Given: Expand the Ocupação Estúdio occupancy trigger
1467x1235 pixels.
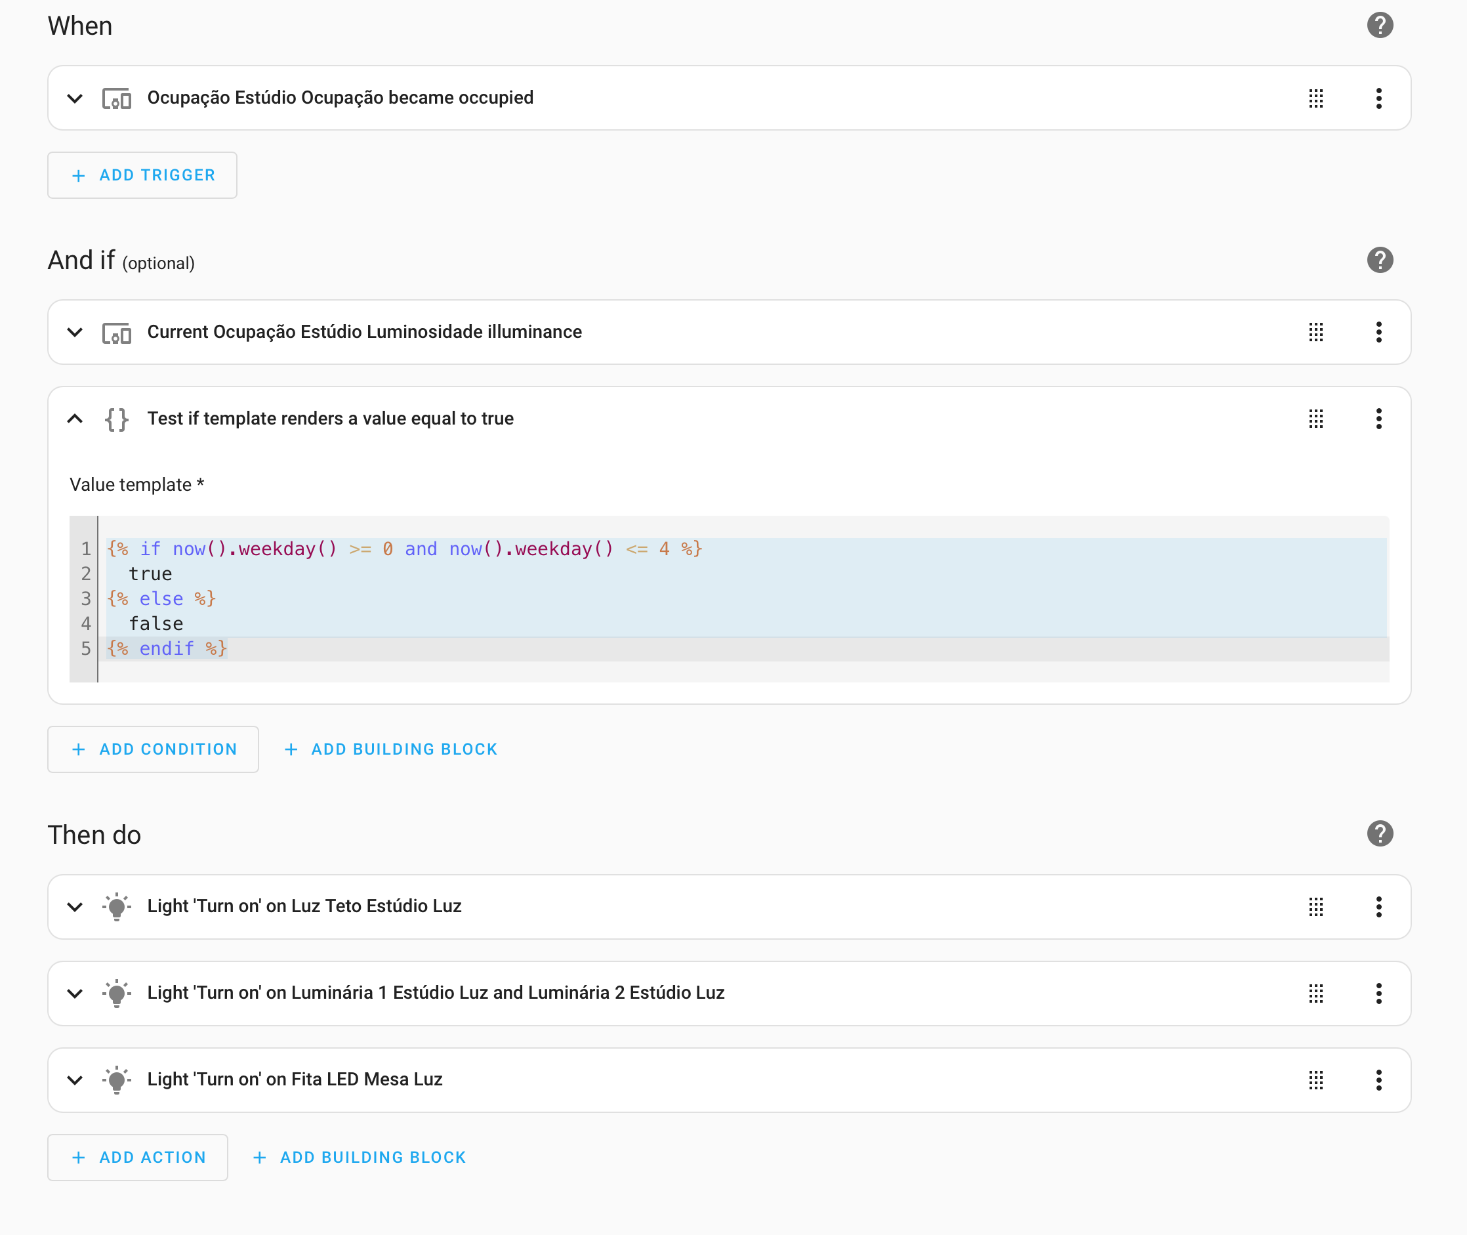Looking at the screenshot, I should click(x=75, y=98).
